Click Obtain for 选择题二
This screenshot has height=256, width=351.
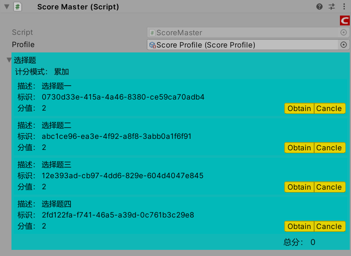coord(299,147)
